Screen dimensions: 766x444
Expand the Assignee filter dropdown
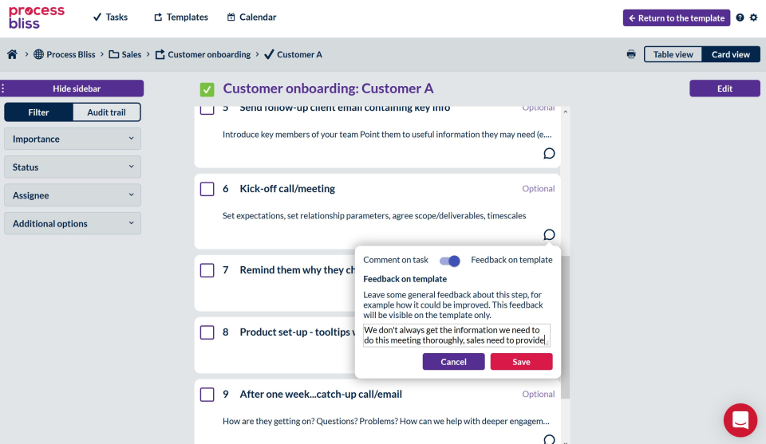[73, 195]
